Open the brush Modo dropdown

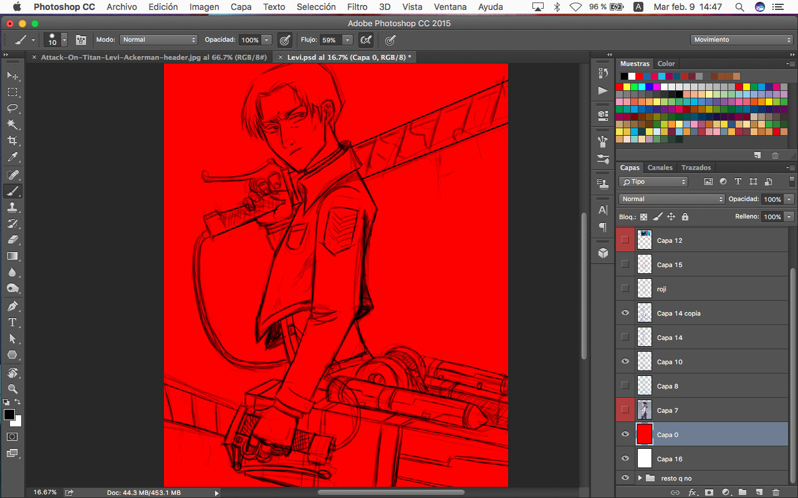pos(158,40)
